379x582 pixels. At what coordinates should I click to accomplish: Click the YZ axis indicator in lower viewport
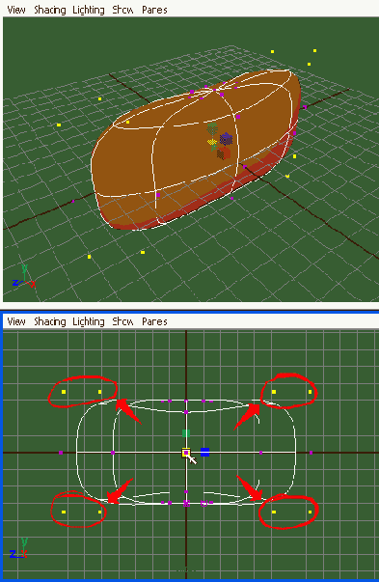[18, 548]
